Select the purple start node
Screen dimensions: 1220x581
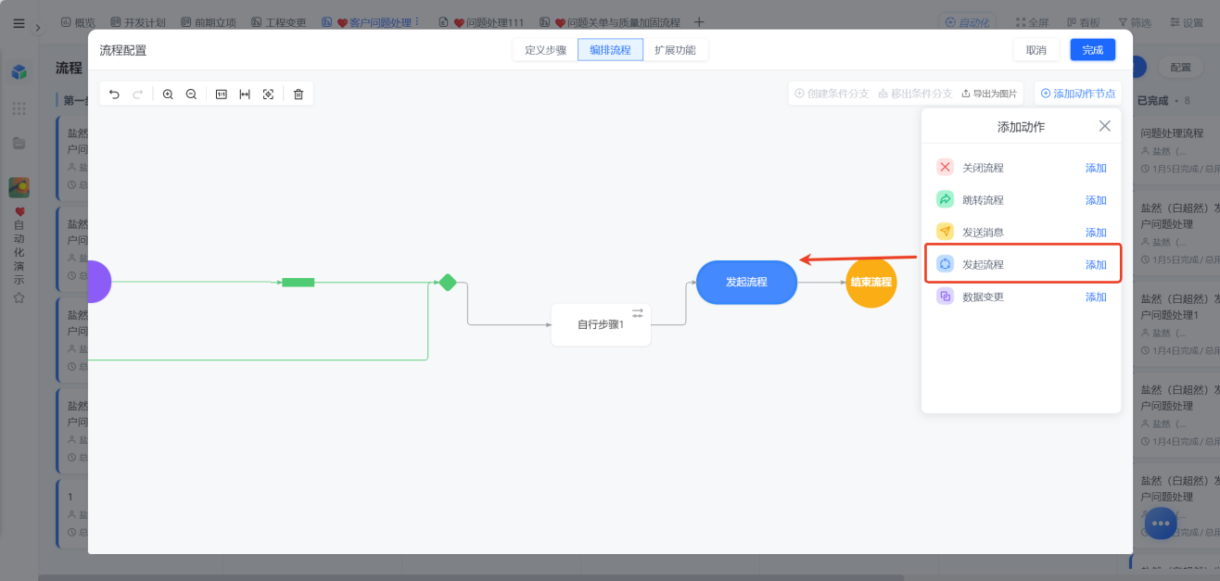99,282
